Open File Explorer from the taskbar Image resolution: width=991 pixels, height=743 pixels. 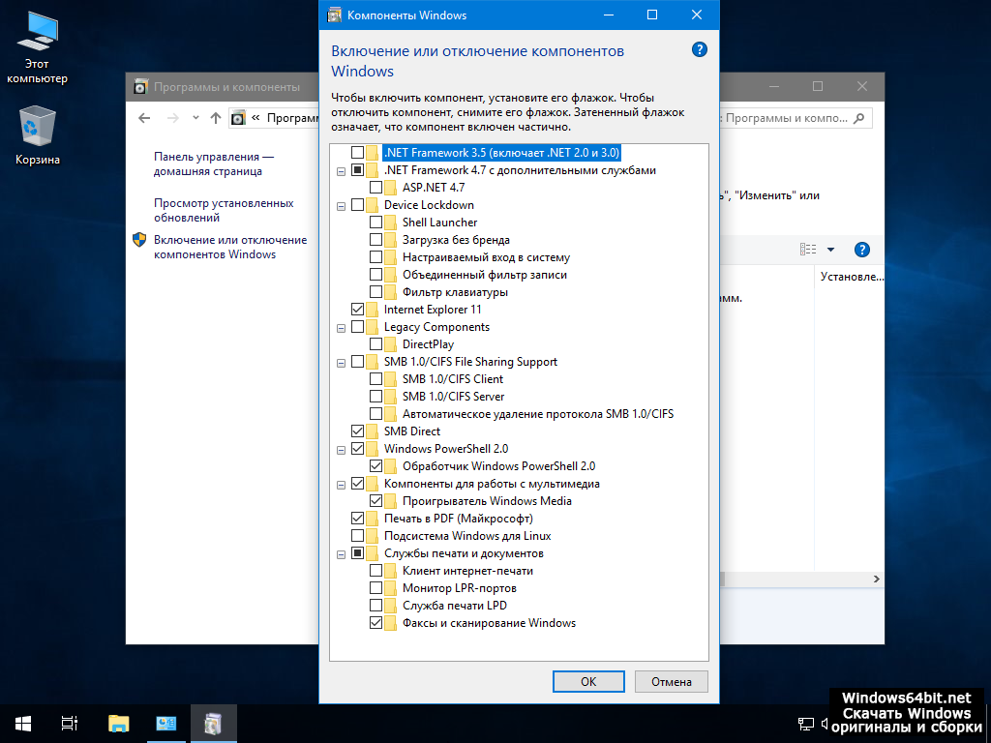coord(118,723)
